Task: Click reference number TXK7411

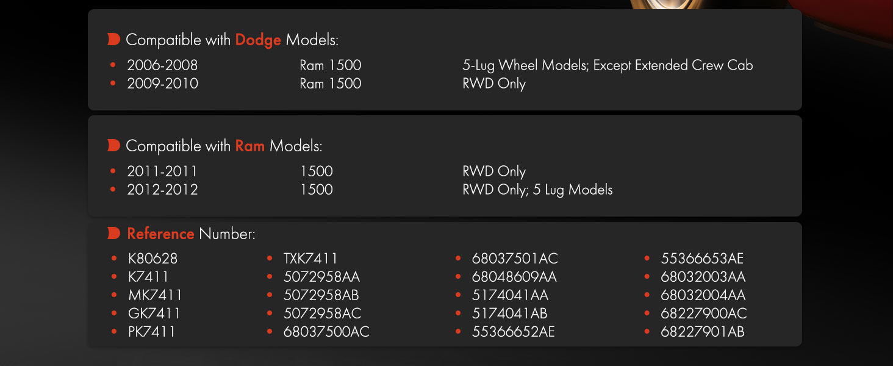Action: [x=310, y=259]
